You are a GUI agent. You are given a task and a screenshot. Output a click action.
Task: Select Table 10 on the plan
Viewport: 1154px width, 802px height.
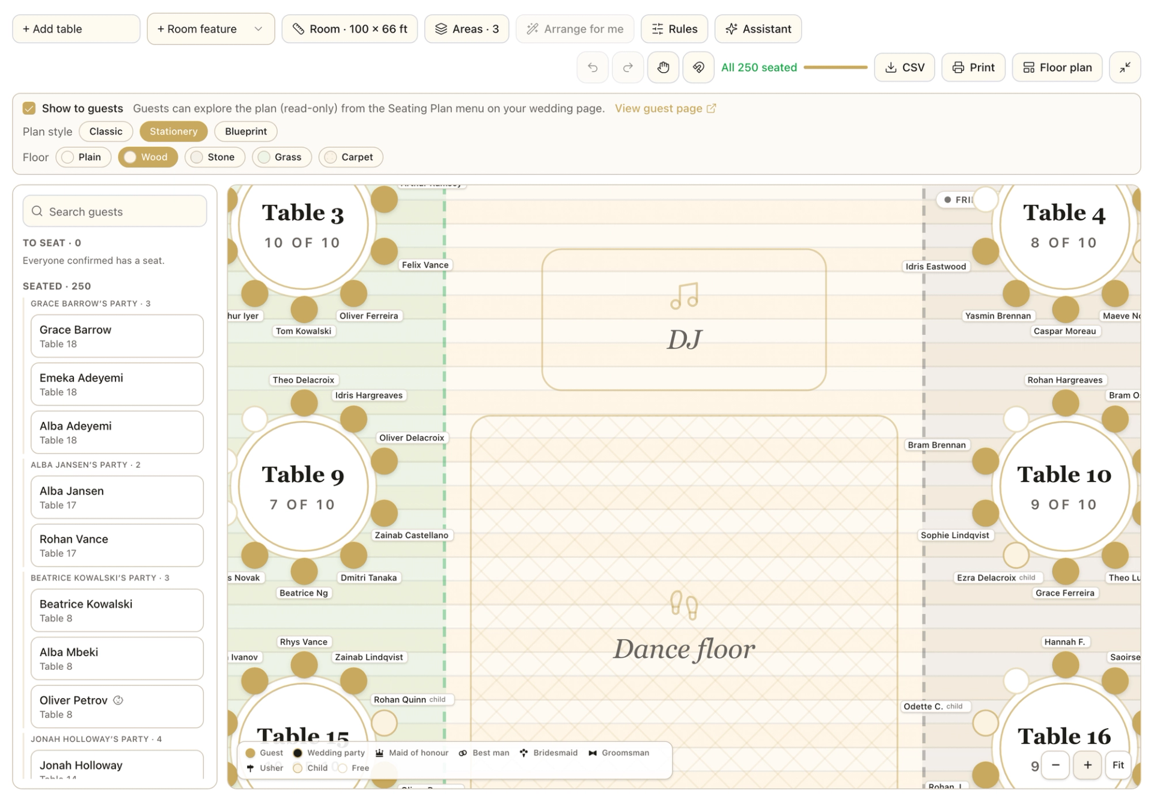[x=1064, y=486]
